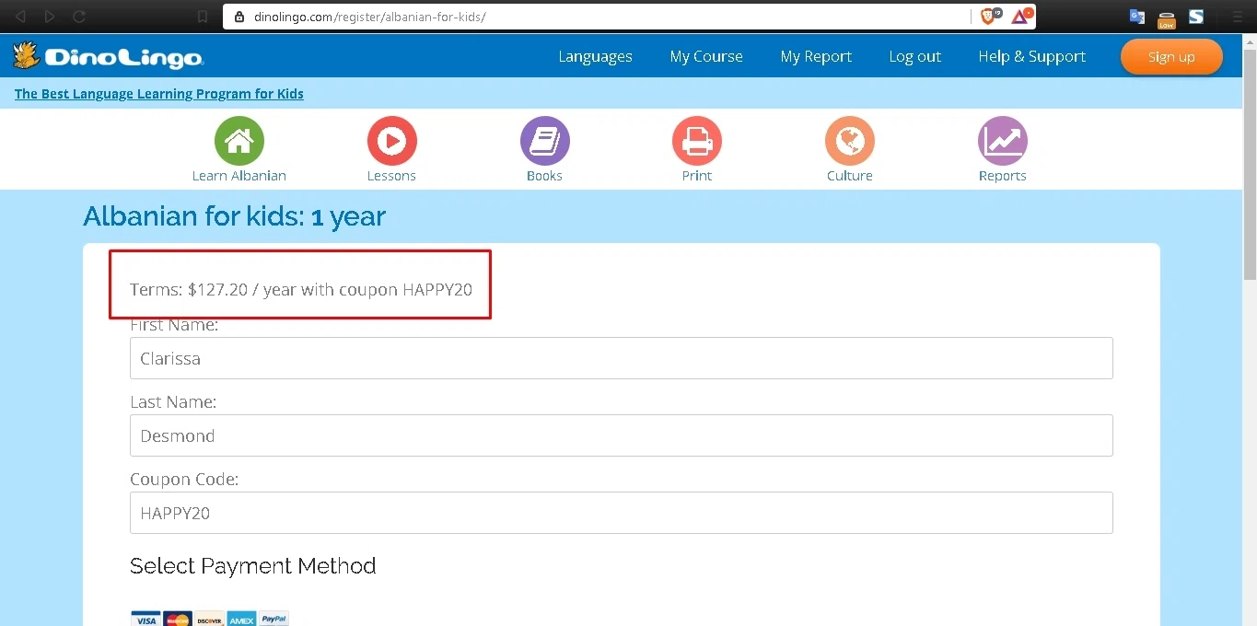
Task: Open The Best Language Learning Program link
Action: click(x=159, y=93)
